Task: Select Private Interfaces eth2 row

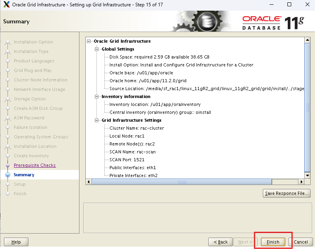Action: click(134, 175)
